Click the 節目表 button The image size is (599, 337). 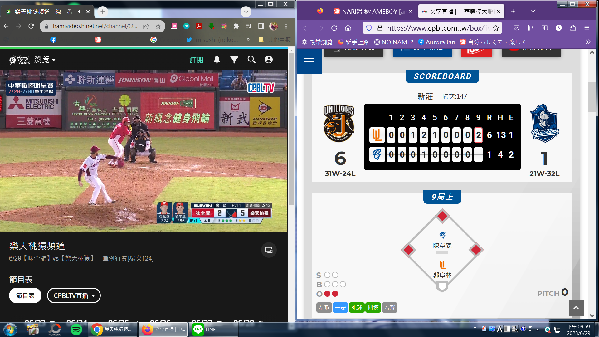pyautogui.click(x=25, y=295)
